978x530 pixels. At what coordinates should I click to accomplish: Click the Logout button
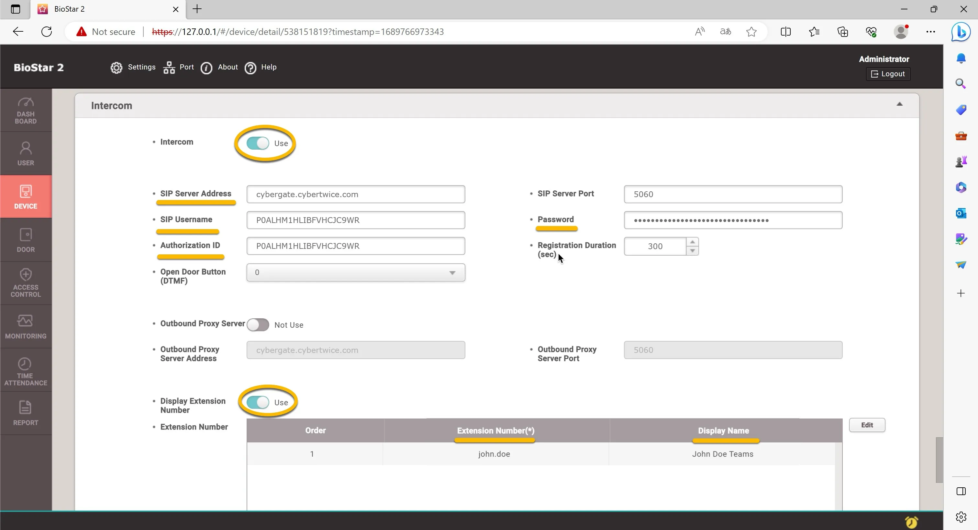(888, 74)
